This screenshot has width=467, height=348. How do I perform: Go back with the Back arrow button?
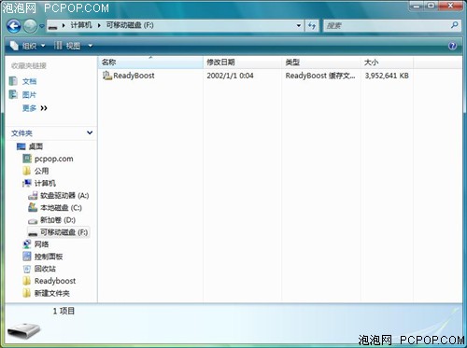tap(14, 26)
